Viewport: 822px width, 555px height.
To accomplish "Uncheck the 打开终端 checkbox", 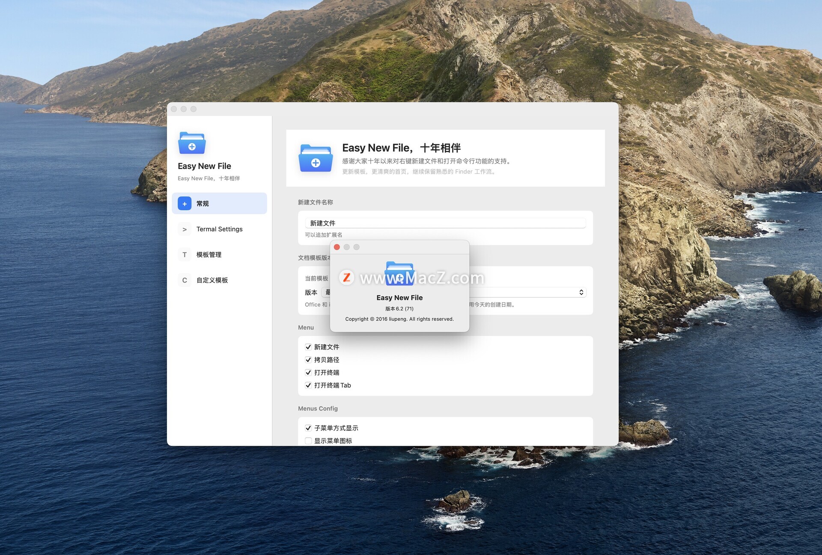I will tap(308, 373).
